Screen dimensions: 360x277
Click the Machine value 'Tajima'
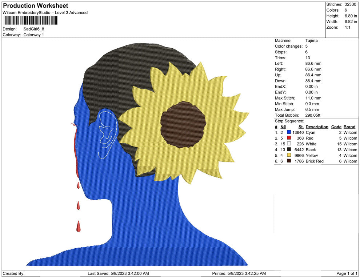[x=311, y=41]
